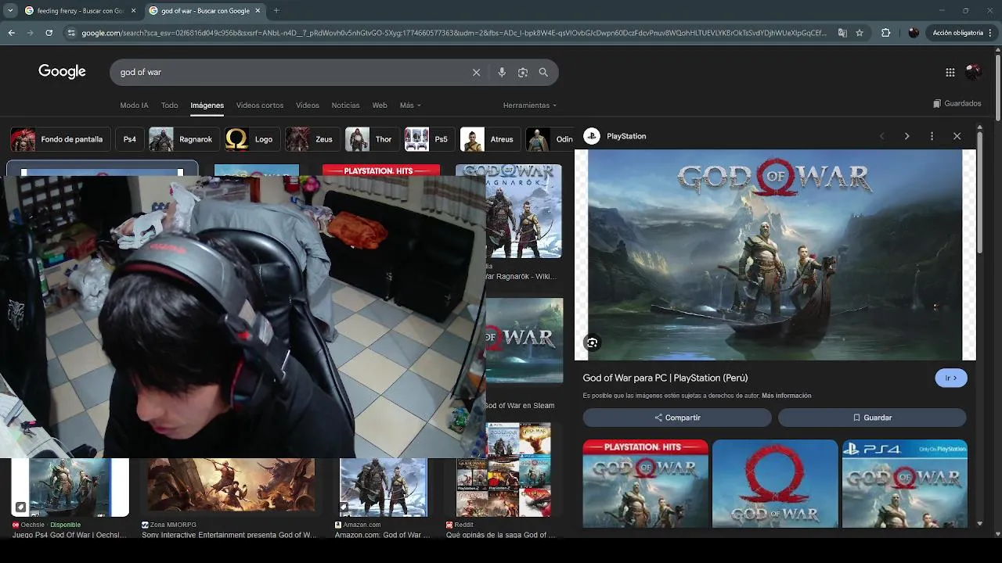Expand the Herramientas dropdown
The height and width of the screenshot is (563, 1002).
pos(530,105)
